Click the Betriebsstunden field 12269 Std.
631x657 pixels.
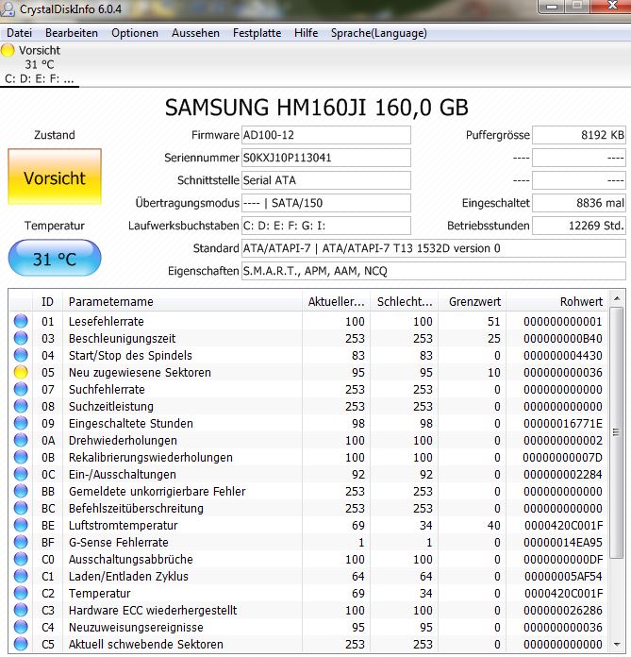click(x=579, y=226)
